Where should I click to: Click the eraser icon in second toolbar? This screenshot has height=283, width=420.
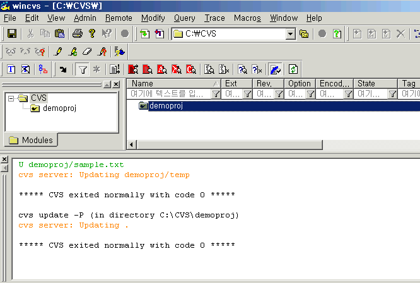point(87,52)
